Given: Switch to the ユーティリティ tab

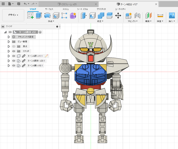Looking at the screenshot, I should (120, 9).
